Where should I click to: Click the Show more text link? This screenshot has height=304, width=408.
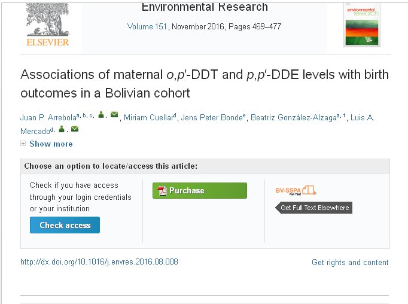51,144
